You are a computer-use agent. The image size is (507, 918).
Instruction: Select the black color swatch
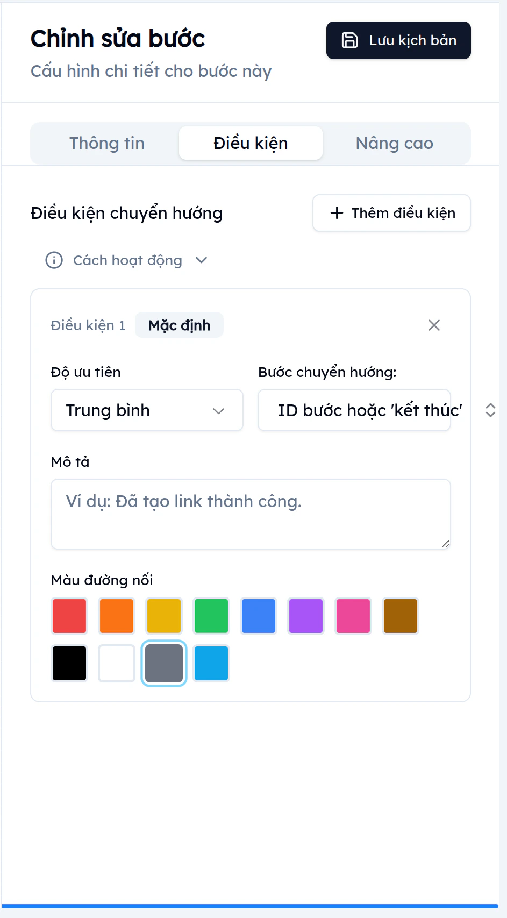69,663
